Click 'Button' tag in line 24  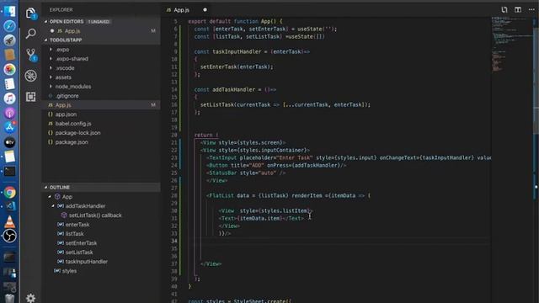218,166
